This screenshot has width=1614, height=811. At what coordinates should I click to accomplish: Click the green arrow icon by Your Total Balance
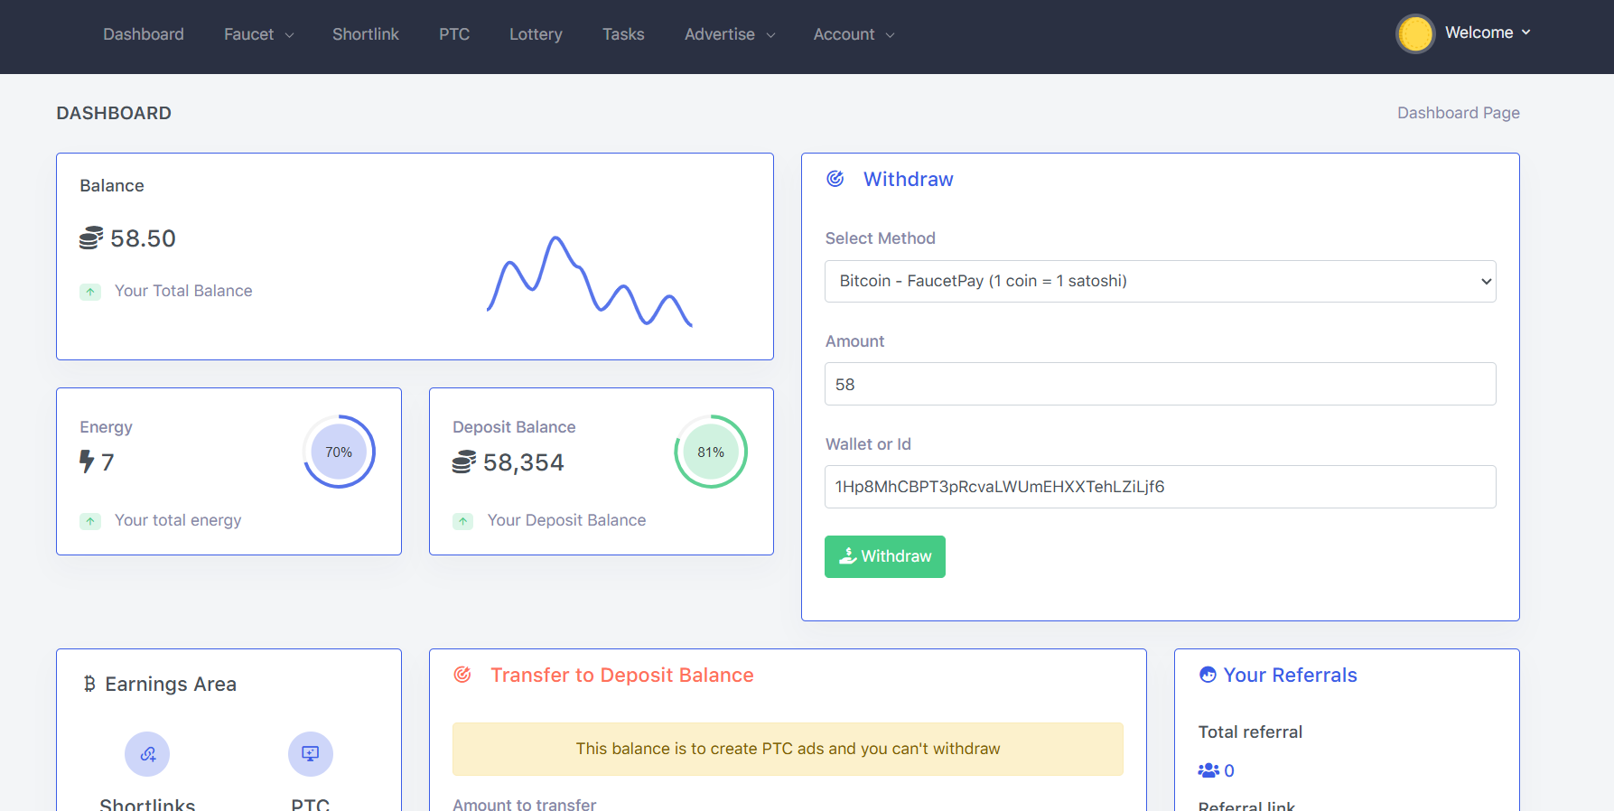click(90, 292)
